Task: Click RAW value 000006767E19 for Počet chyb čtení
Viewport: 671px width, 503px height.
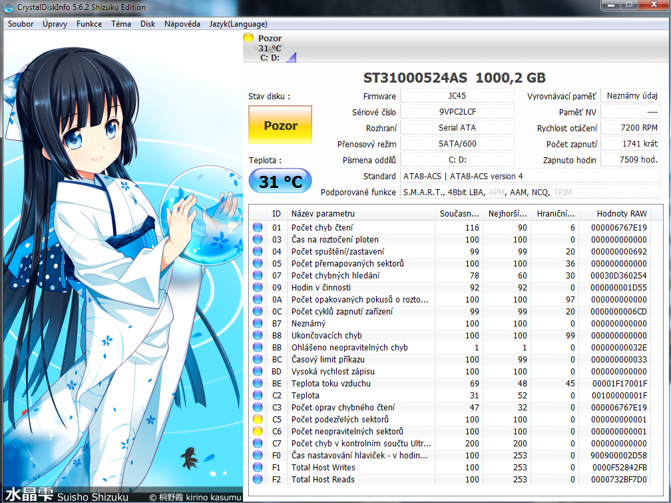Action: [619, 227]
